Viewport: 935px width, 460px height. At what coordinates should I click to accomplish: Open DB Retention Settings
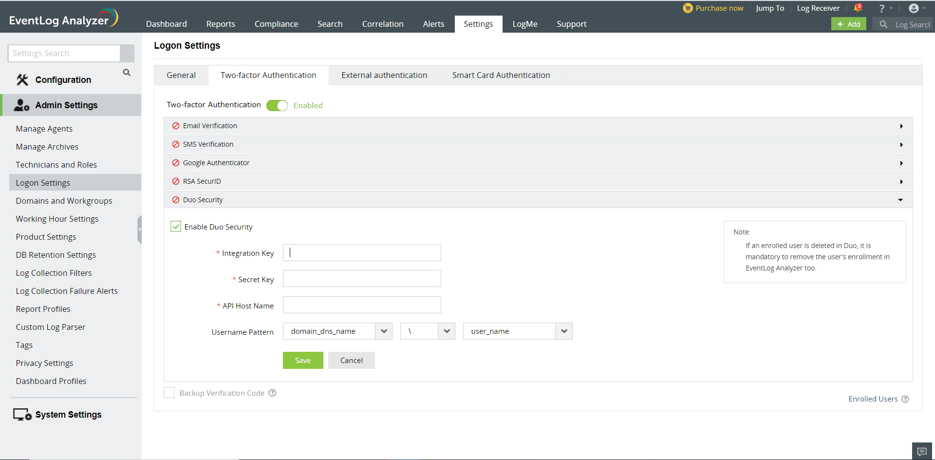[x=56, y=255]
